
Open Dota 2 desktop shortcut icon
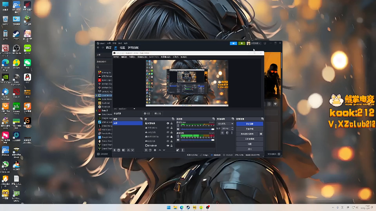pos(16,93)
